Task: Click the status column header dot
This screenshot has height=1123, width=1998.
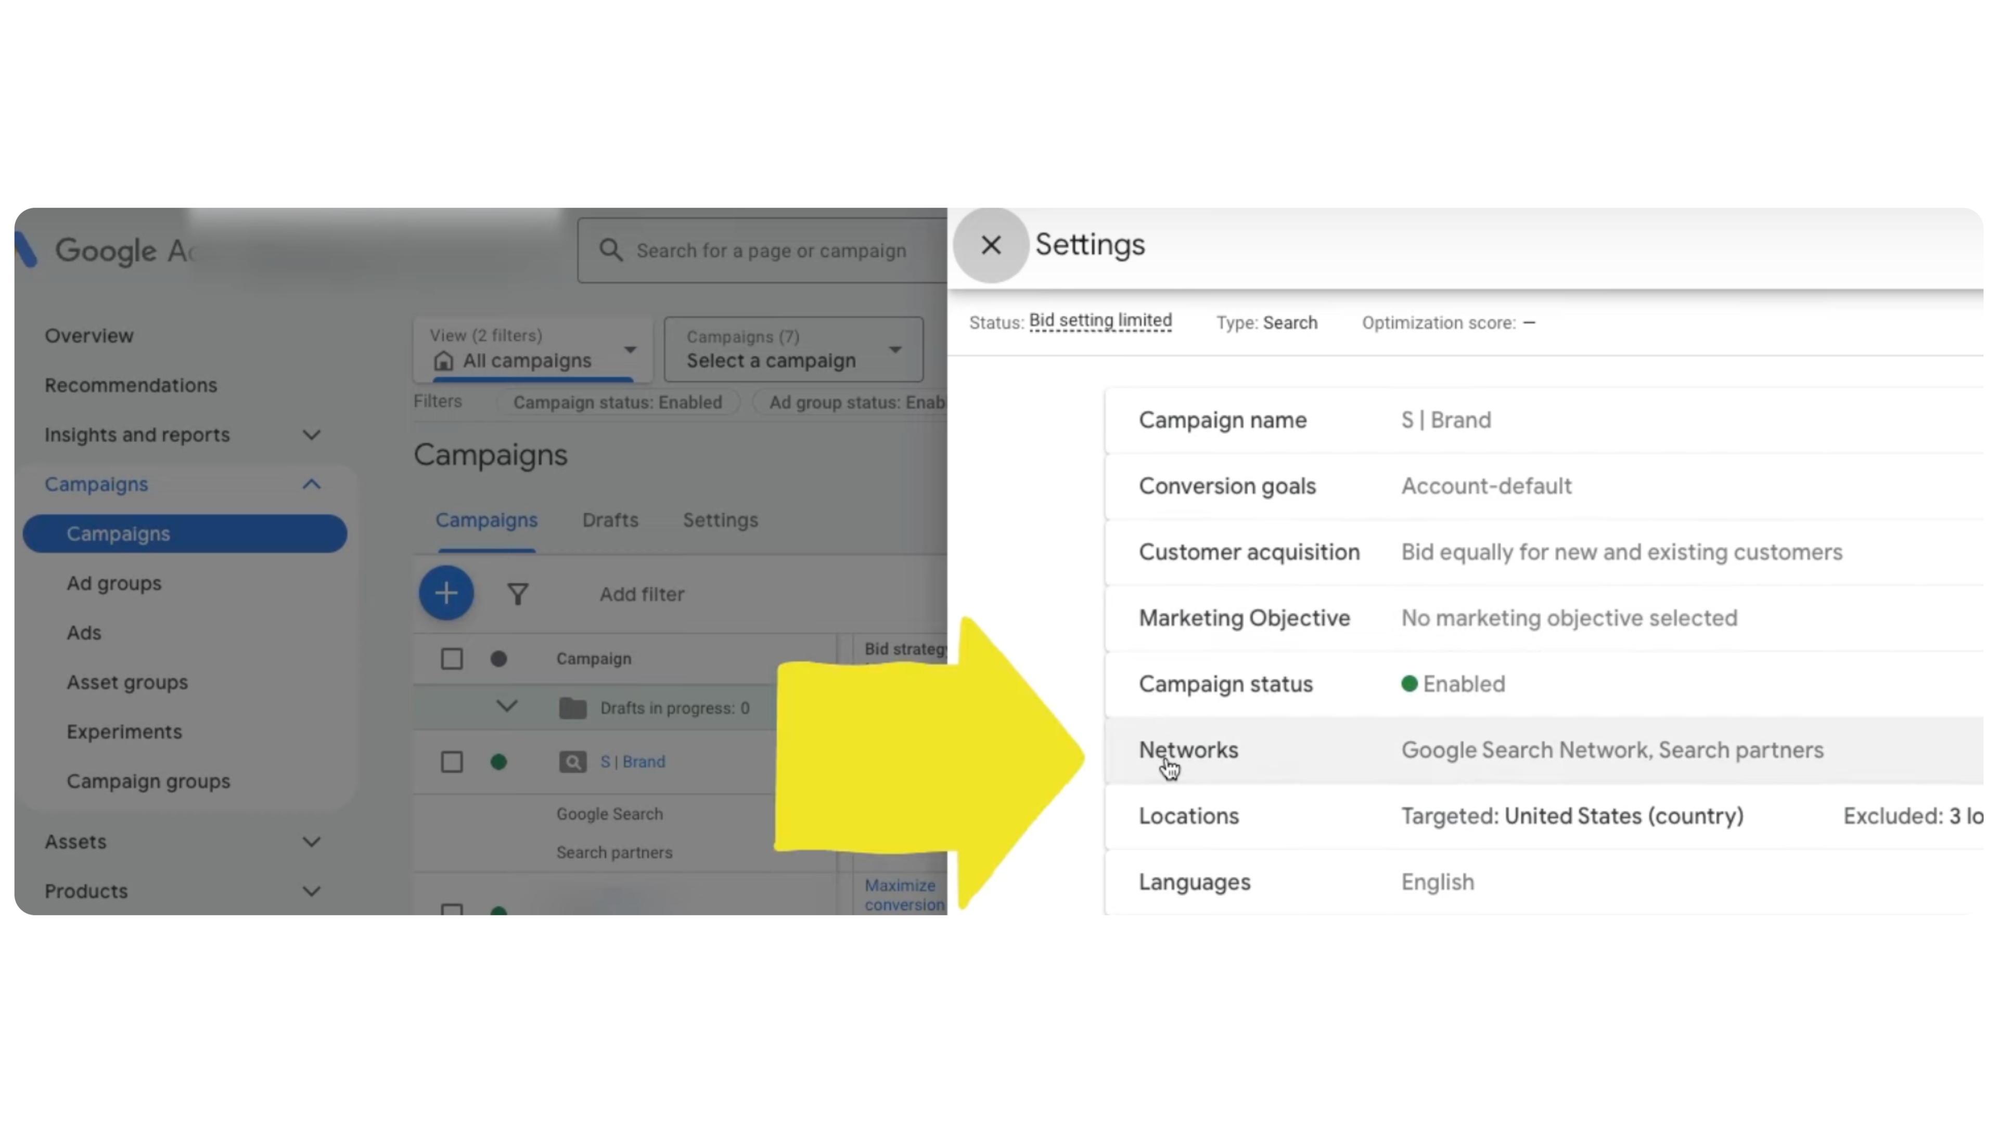Action: pos(499,659)
